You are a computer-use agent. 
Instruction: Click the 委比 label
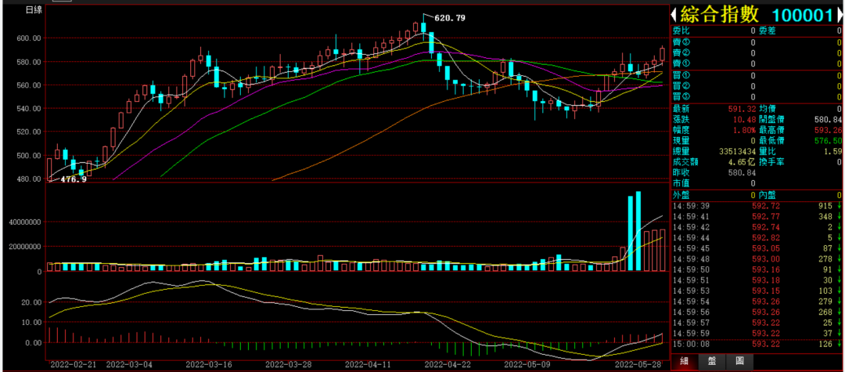click(x=681, y=31)
